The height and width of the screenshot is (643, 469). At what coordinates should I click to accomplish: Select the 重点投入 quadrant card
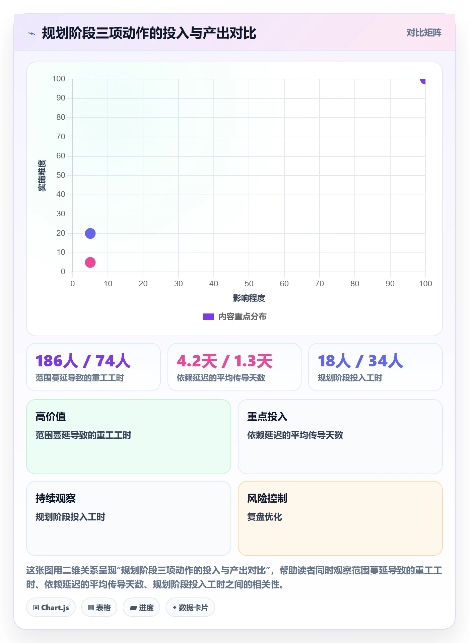[x=340, y=437]
